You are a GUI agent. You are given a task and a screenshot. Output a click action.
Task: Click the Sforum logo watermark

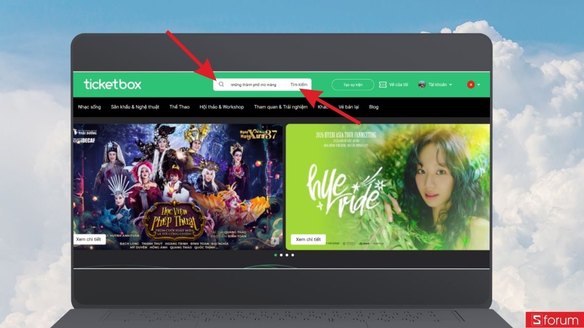click(554, 320)
